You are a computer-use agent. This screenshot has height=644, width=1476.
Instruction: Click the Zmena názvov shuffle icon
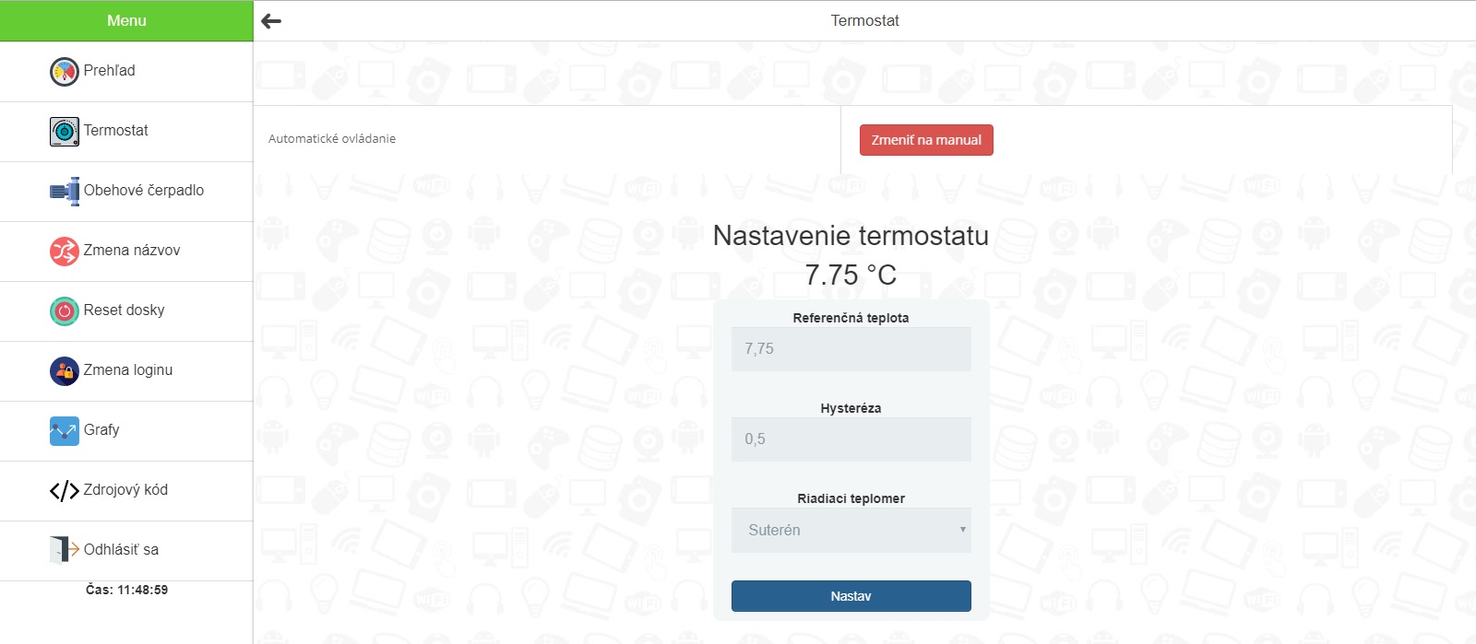[64, 252]
